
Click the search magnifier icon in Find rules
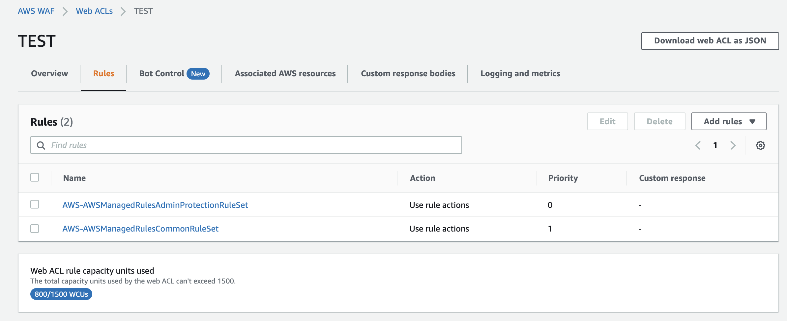[41, 145]
